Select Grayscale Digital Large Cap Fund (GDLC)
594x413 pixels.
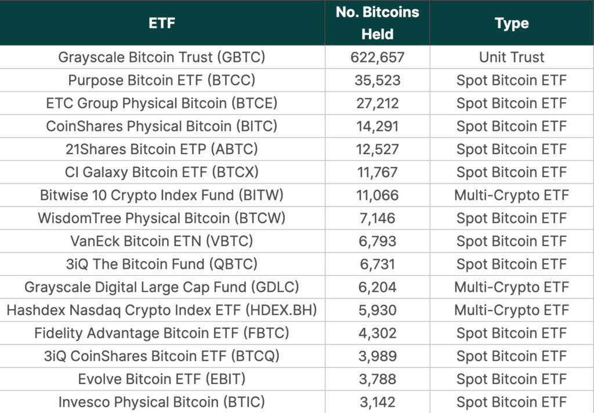click(162, 287)
